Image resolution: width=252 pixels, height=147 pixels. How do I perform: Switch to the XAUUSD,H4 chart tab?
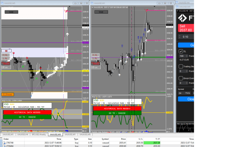coord(23,135)
